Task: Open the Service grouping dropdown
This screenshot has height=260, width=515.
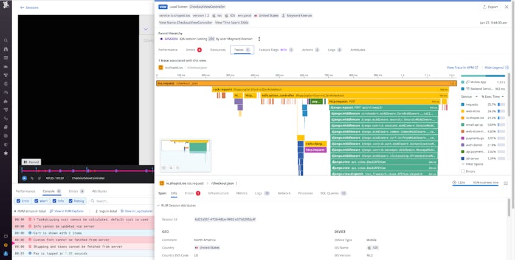Action: [x=469, y=97]
